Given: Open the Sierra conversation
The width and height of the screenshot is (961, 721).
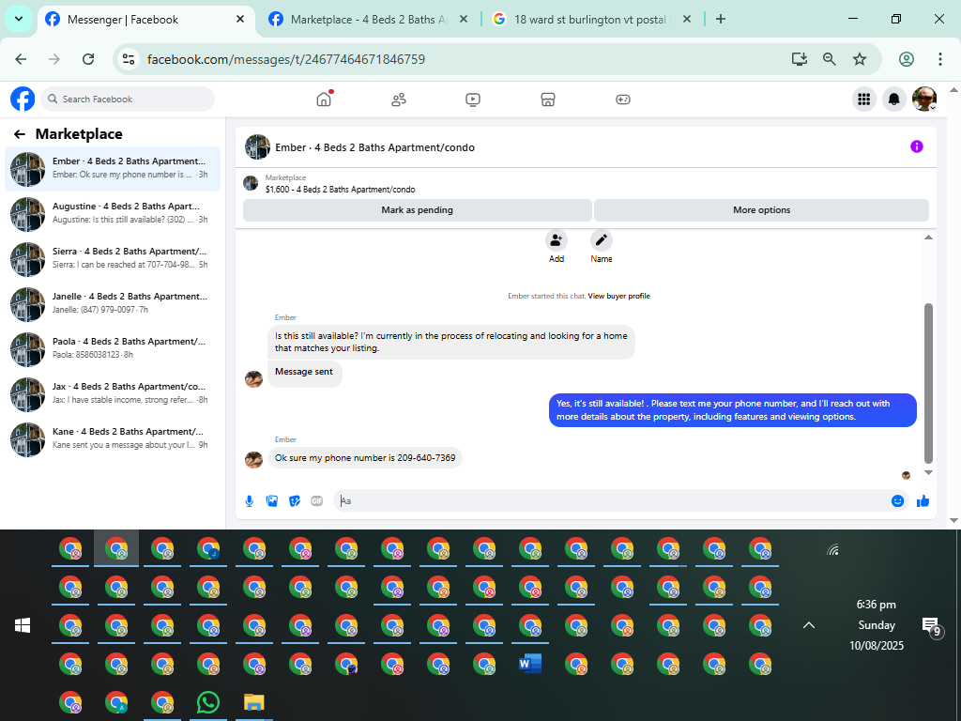Looking at the screenshot, I should 113,259.
